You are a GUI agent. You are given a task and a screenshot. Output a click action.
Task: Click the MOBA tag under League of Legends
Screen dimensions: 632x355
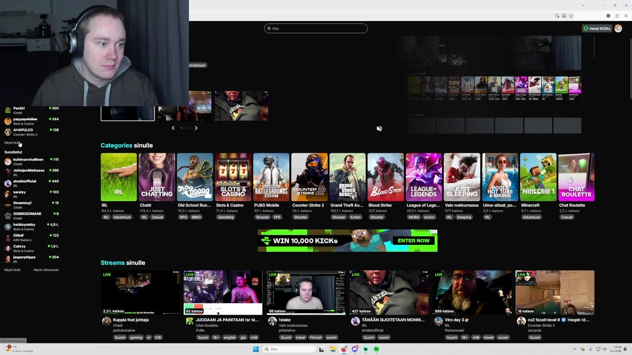[x=414, y=217]
